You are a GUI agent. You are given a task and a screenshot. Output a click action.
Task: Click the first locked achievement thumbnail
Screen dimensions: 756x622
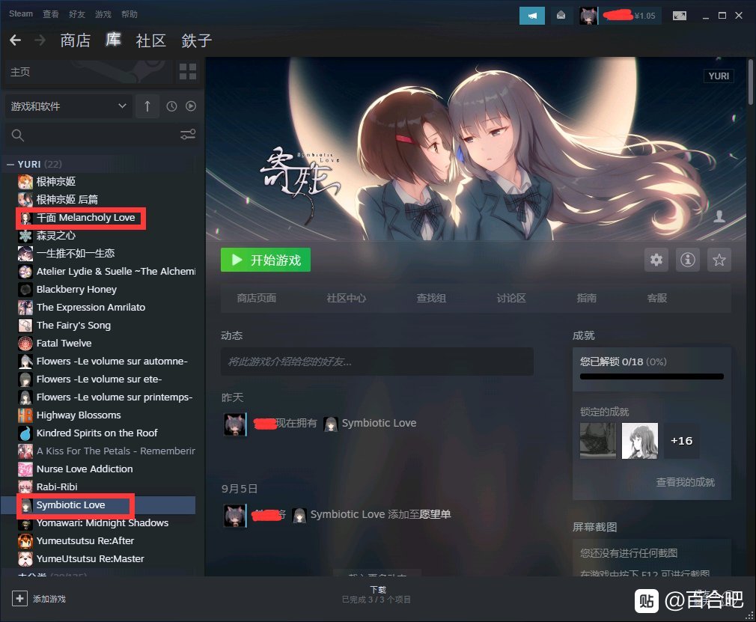pos(598,441)
